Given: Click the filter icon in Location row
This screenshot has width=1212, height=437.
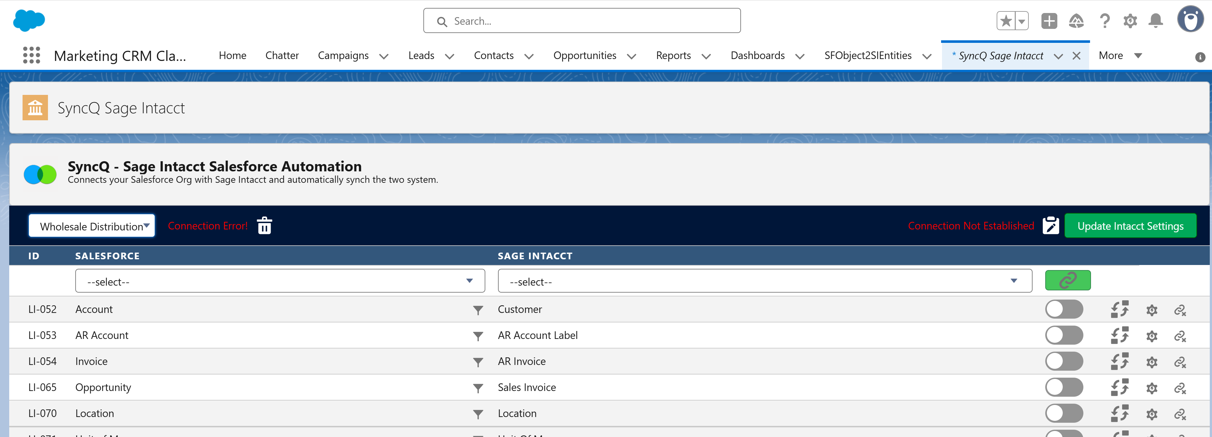Looking at the screenshot, I should coord(478,414).
